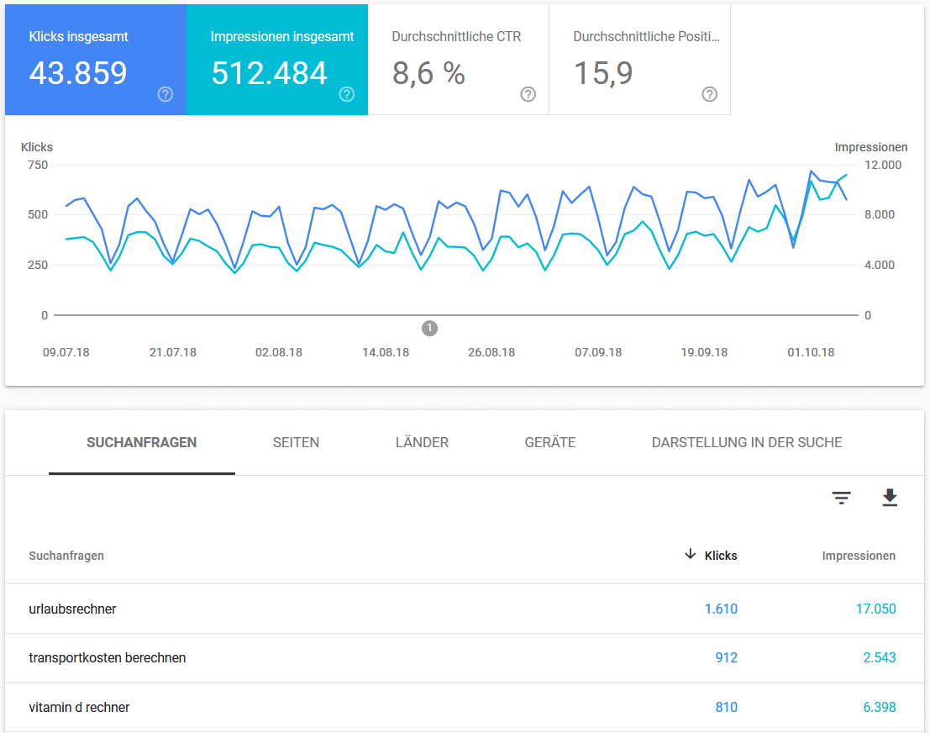930x733 pixels.
Task: Click the chart annotation marker labeled 1
Action: click(x=429, y=328)
